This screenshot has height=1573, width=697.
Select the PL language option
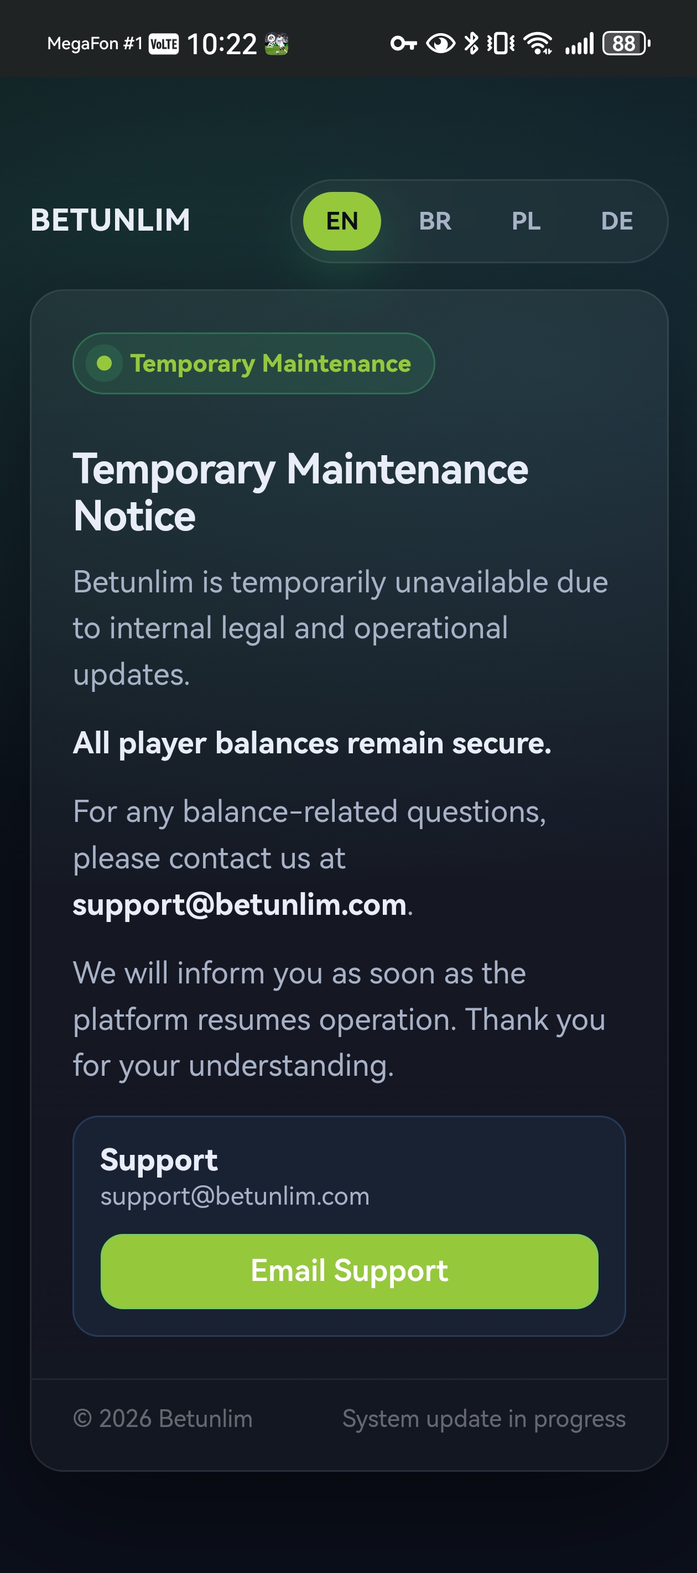click(526, 221)
